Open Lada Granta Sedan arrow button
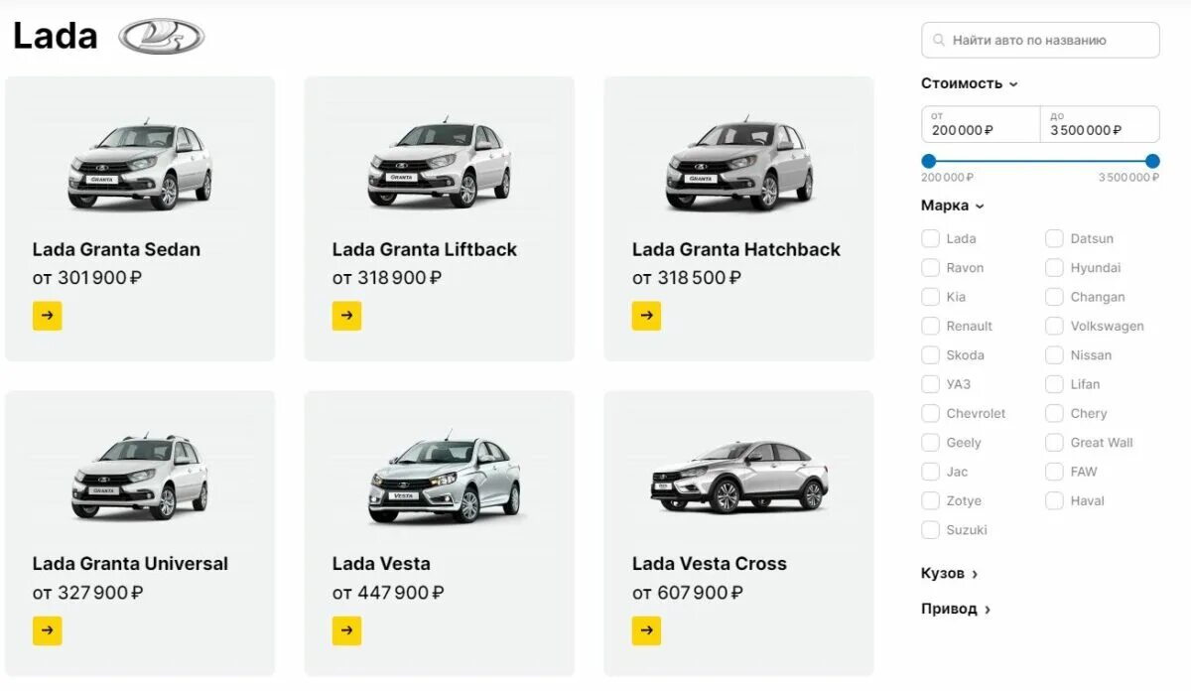This screenshot has height=691, width=1191. [48, 316]
